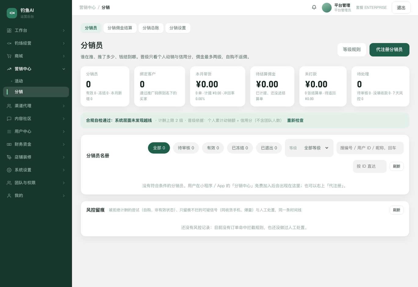Focus the 搜编号 / 用户 ID search field
418x287 pixels.
coord(370,148)
